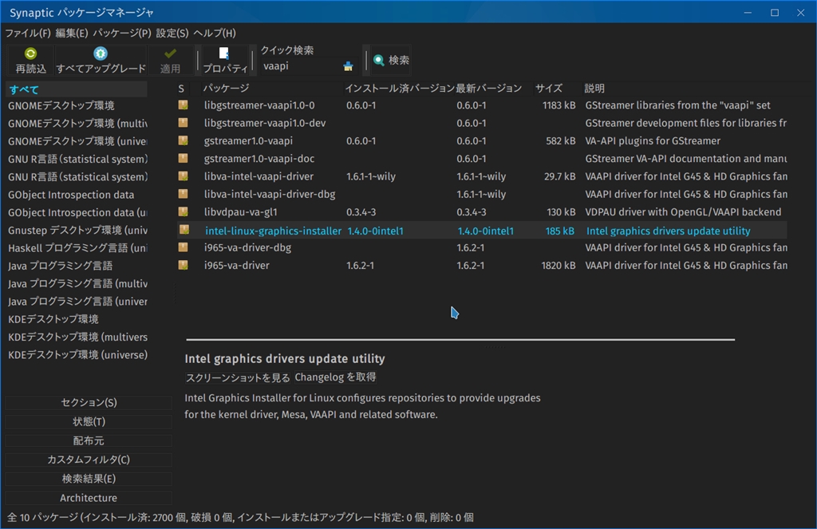817x529 pixels.
Task: Click status box of gstreamer1.0-vaapi-doc package
Action: point(183,159)
